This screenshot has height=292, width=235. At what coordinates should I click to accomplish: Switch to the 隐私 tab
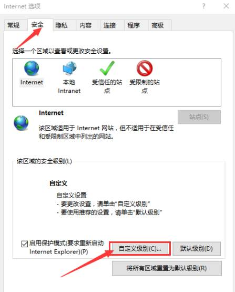(62, 25)
